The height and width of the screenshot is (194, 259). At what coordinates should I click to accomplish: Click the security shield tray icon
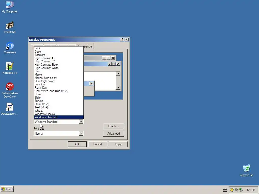point(232,190)
